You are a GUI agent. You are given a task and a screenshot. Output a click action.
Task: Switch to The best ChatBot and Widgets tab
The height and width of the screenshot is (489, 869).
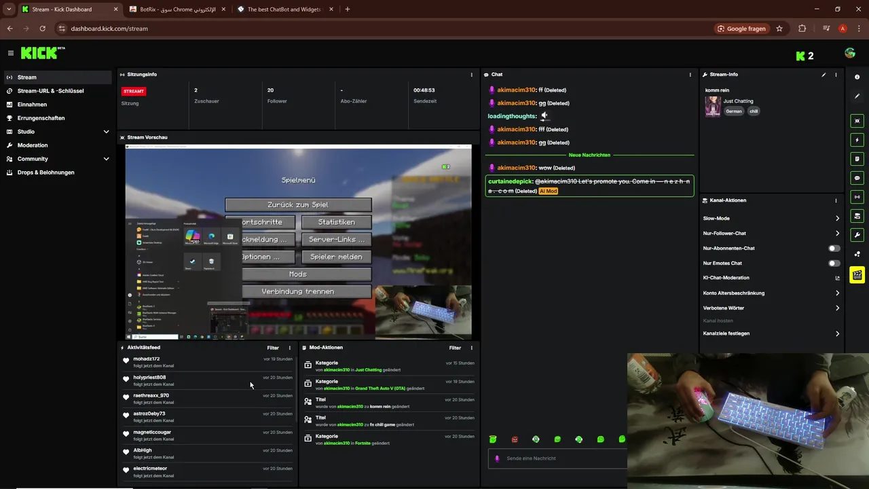pyautogui.click(x=284, y=10)
